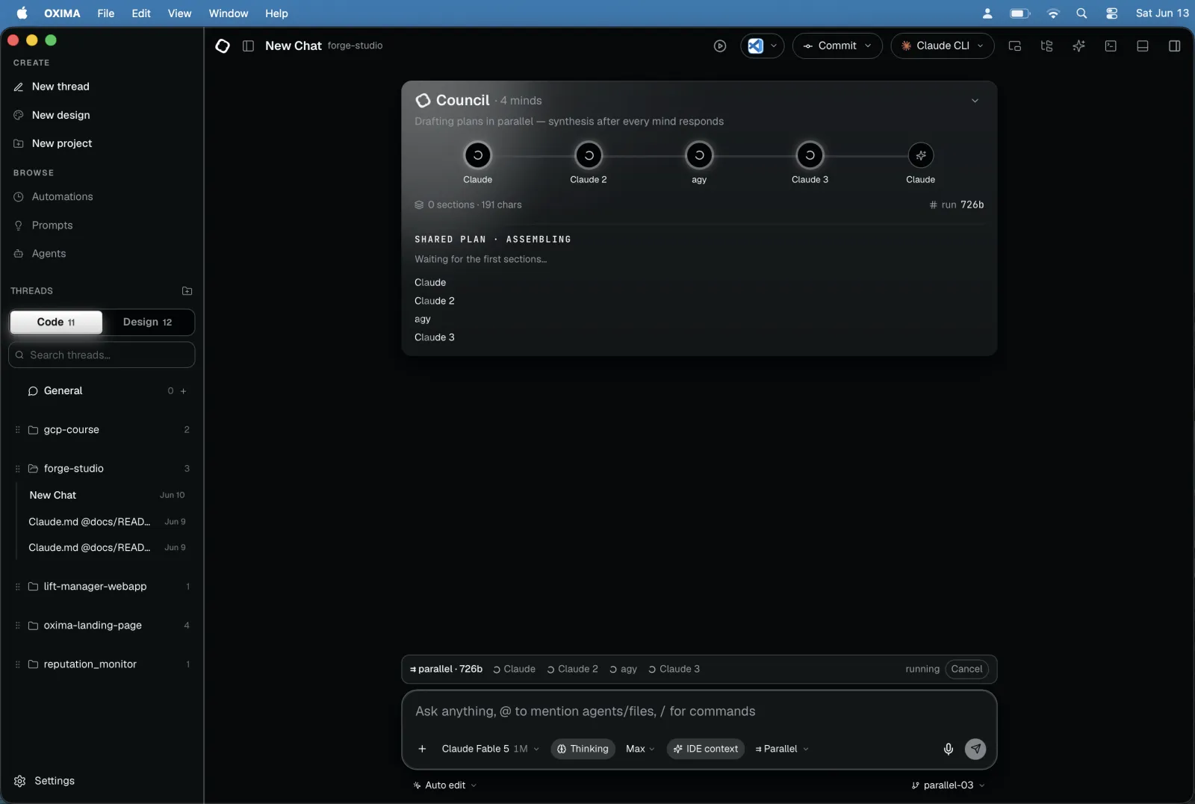Open the Auto edit dropdown
1195x804 pixels.
(445, 785)
